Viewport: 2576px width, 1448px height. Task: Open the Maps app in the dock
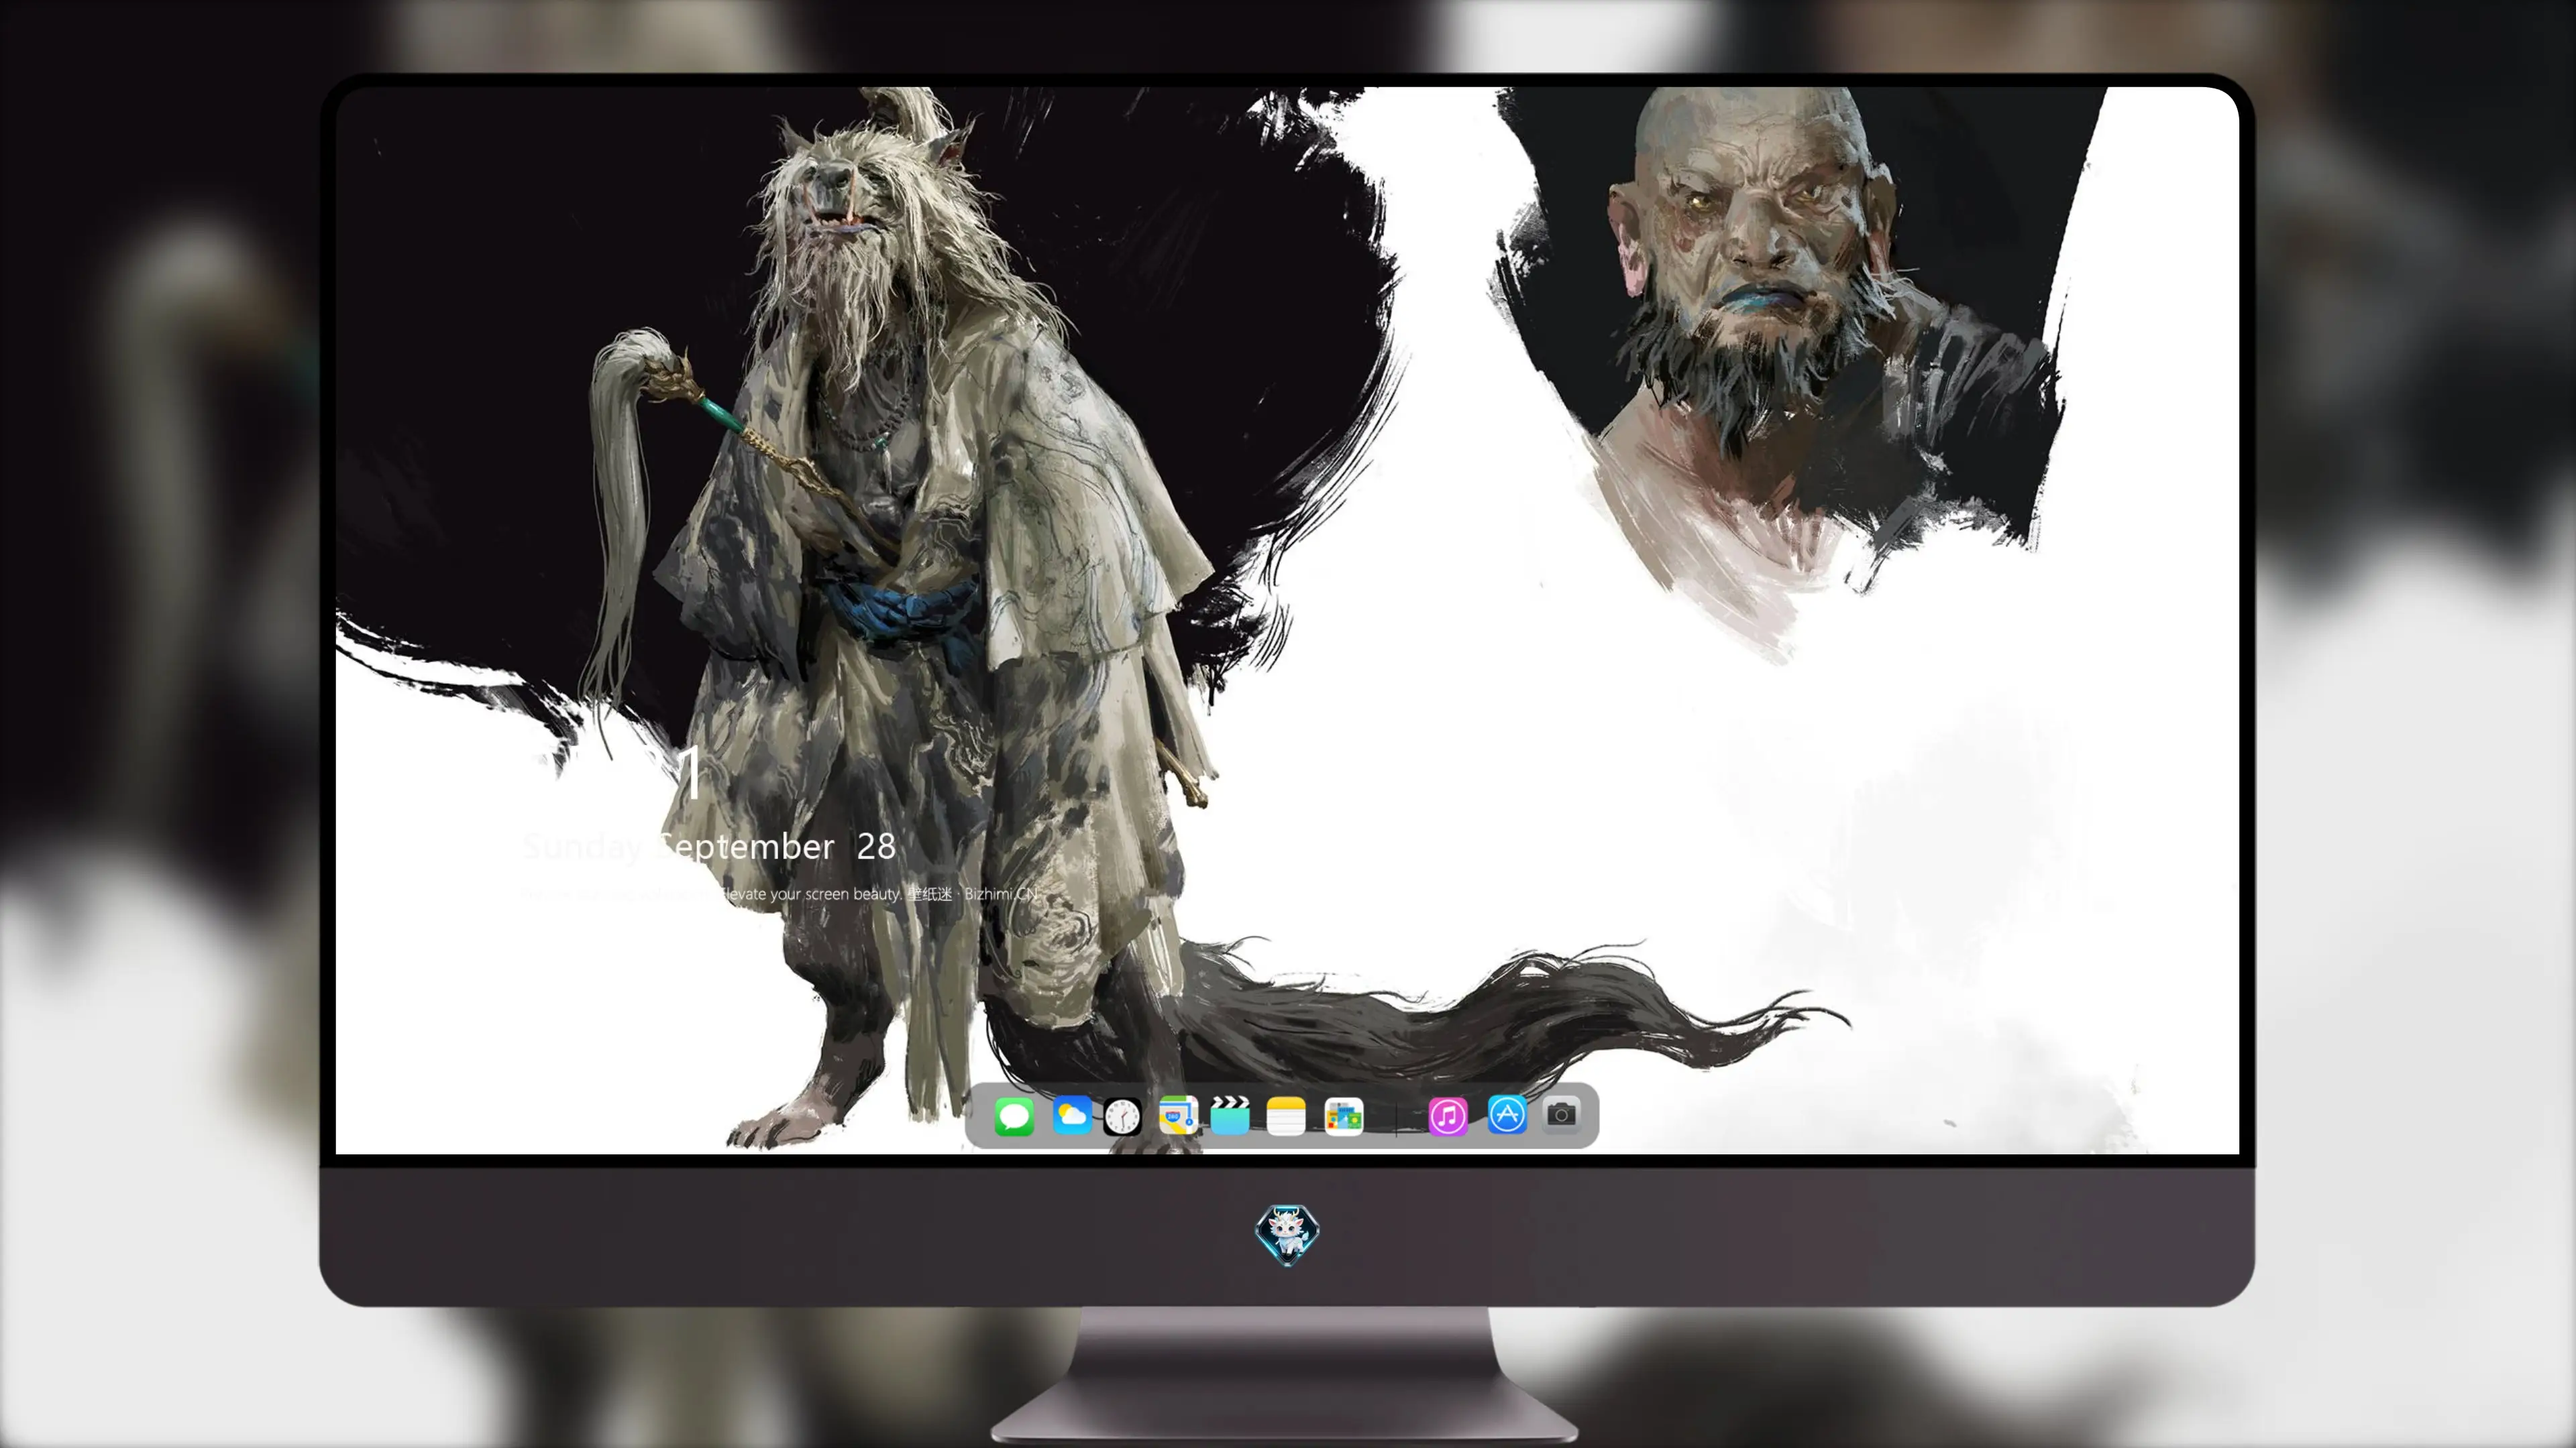click(1178, 1115)
